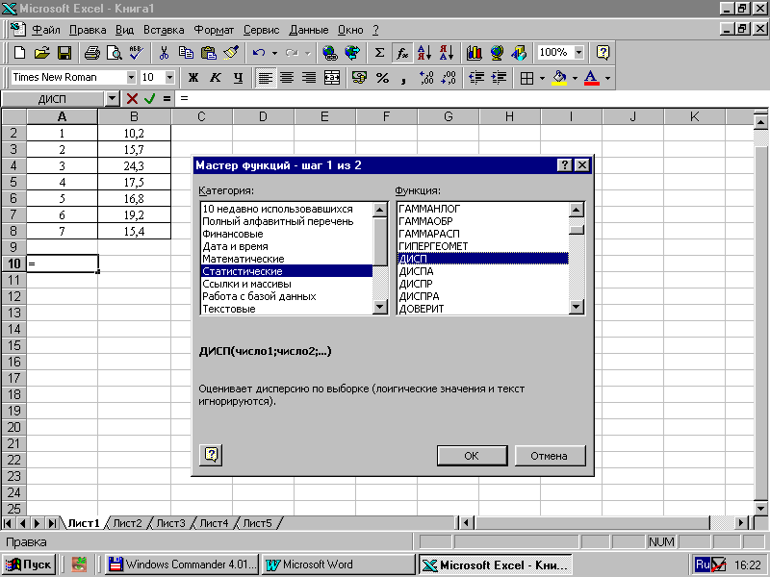Click the formula bar input field

tap(472, 99)
